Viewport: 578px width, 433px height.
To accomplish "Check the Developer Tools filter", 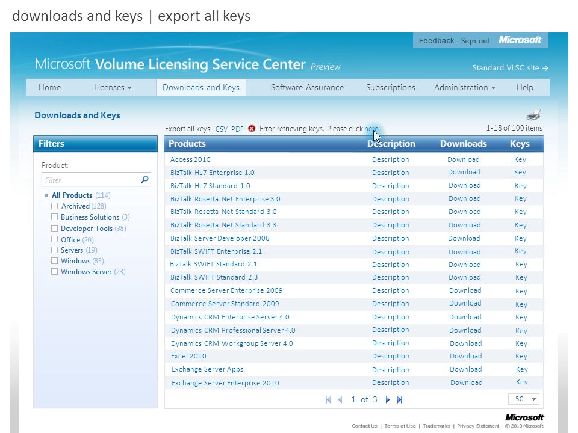I will click(55, 229).
